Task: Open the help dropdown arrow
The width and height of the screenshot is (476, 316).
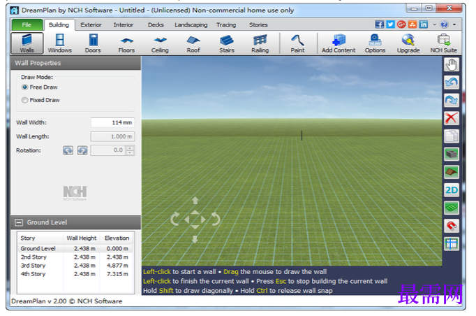Action: click(x=454, y=24)
